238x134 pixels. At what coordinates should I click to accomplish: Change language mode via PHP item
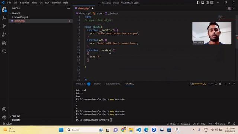210,124
